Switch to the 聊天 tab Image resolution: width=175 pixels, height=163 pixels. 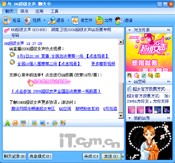(10, 11)
